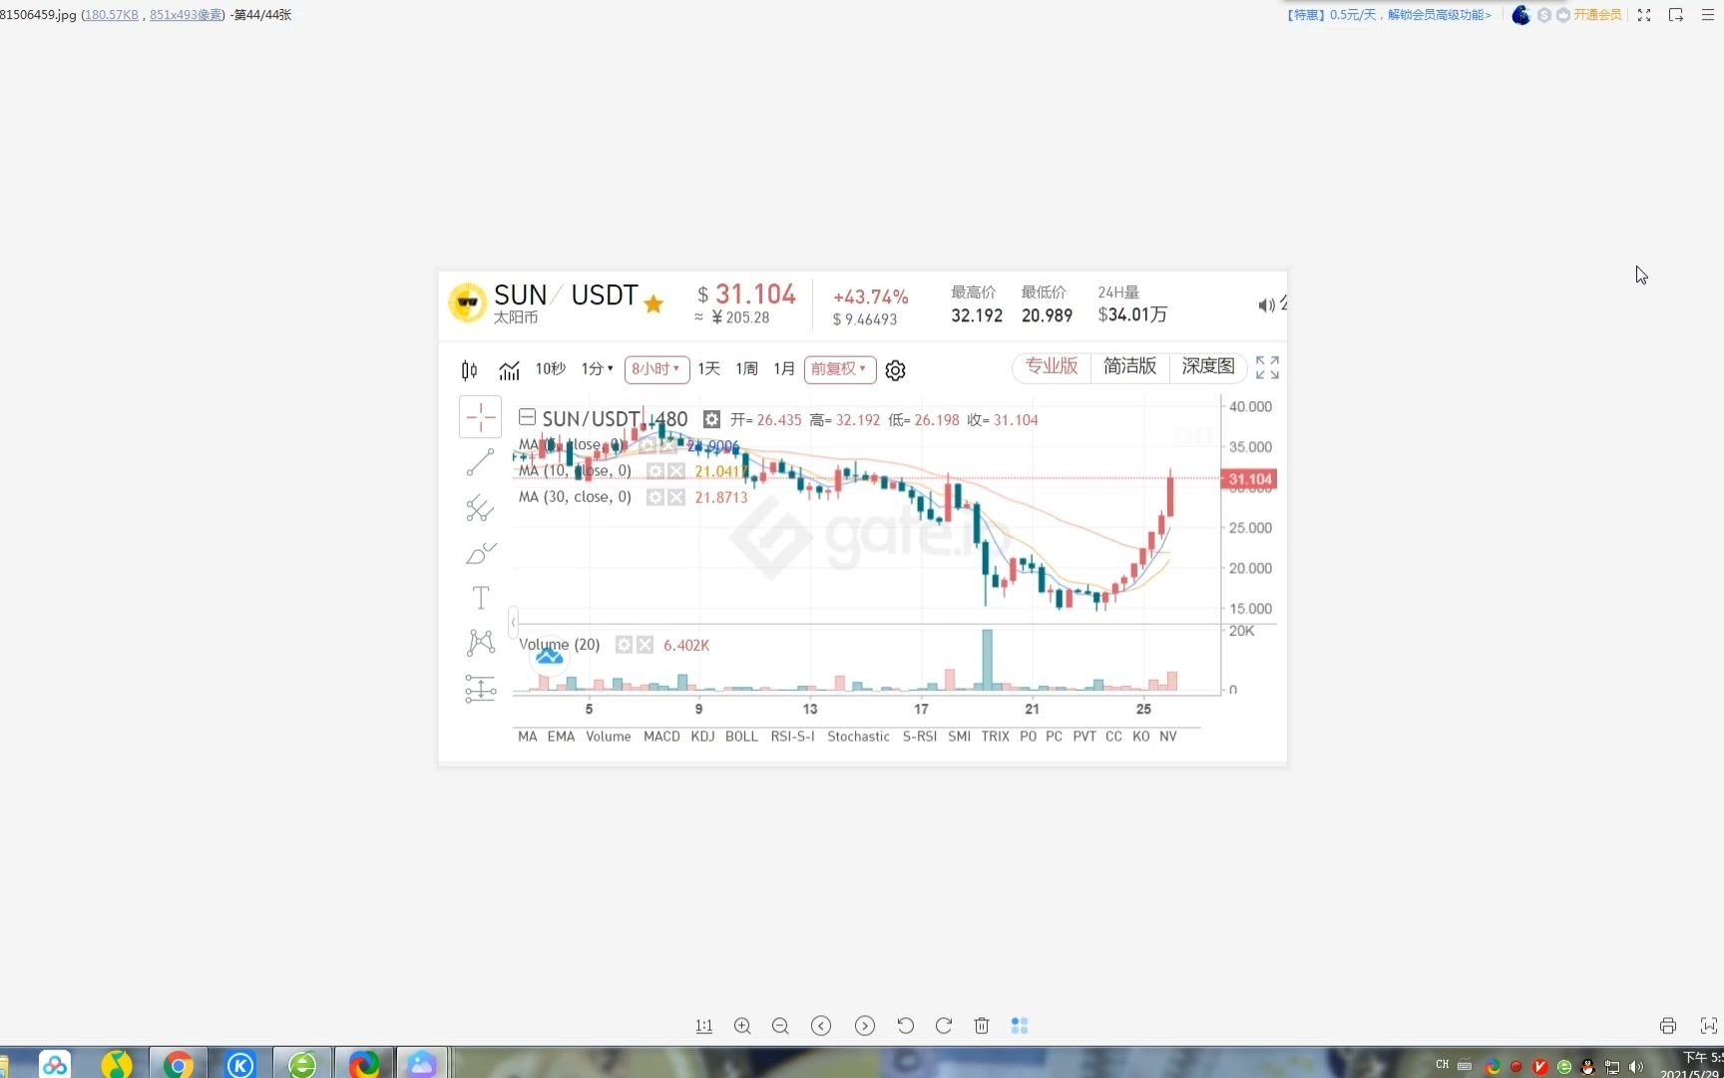Collapse the drawing toolbar side arrow
Viewport: 1724px width, 1078px height.
(x=513, y=622)
